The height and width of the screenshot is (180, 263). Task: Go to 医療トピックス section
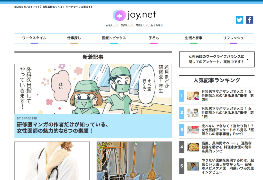114,38
